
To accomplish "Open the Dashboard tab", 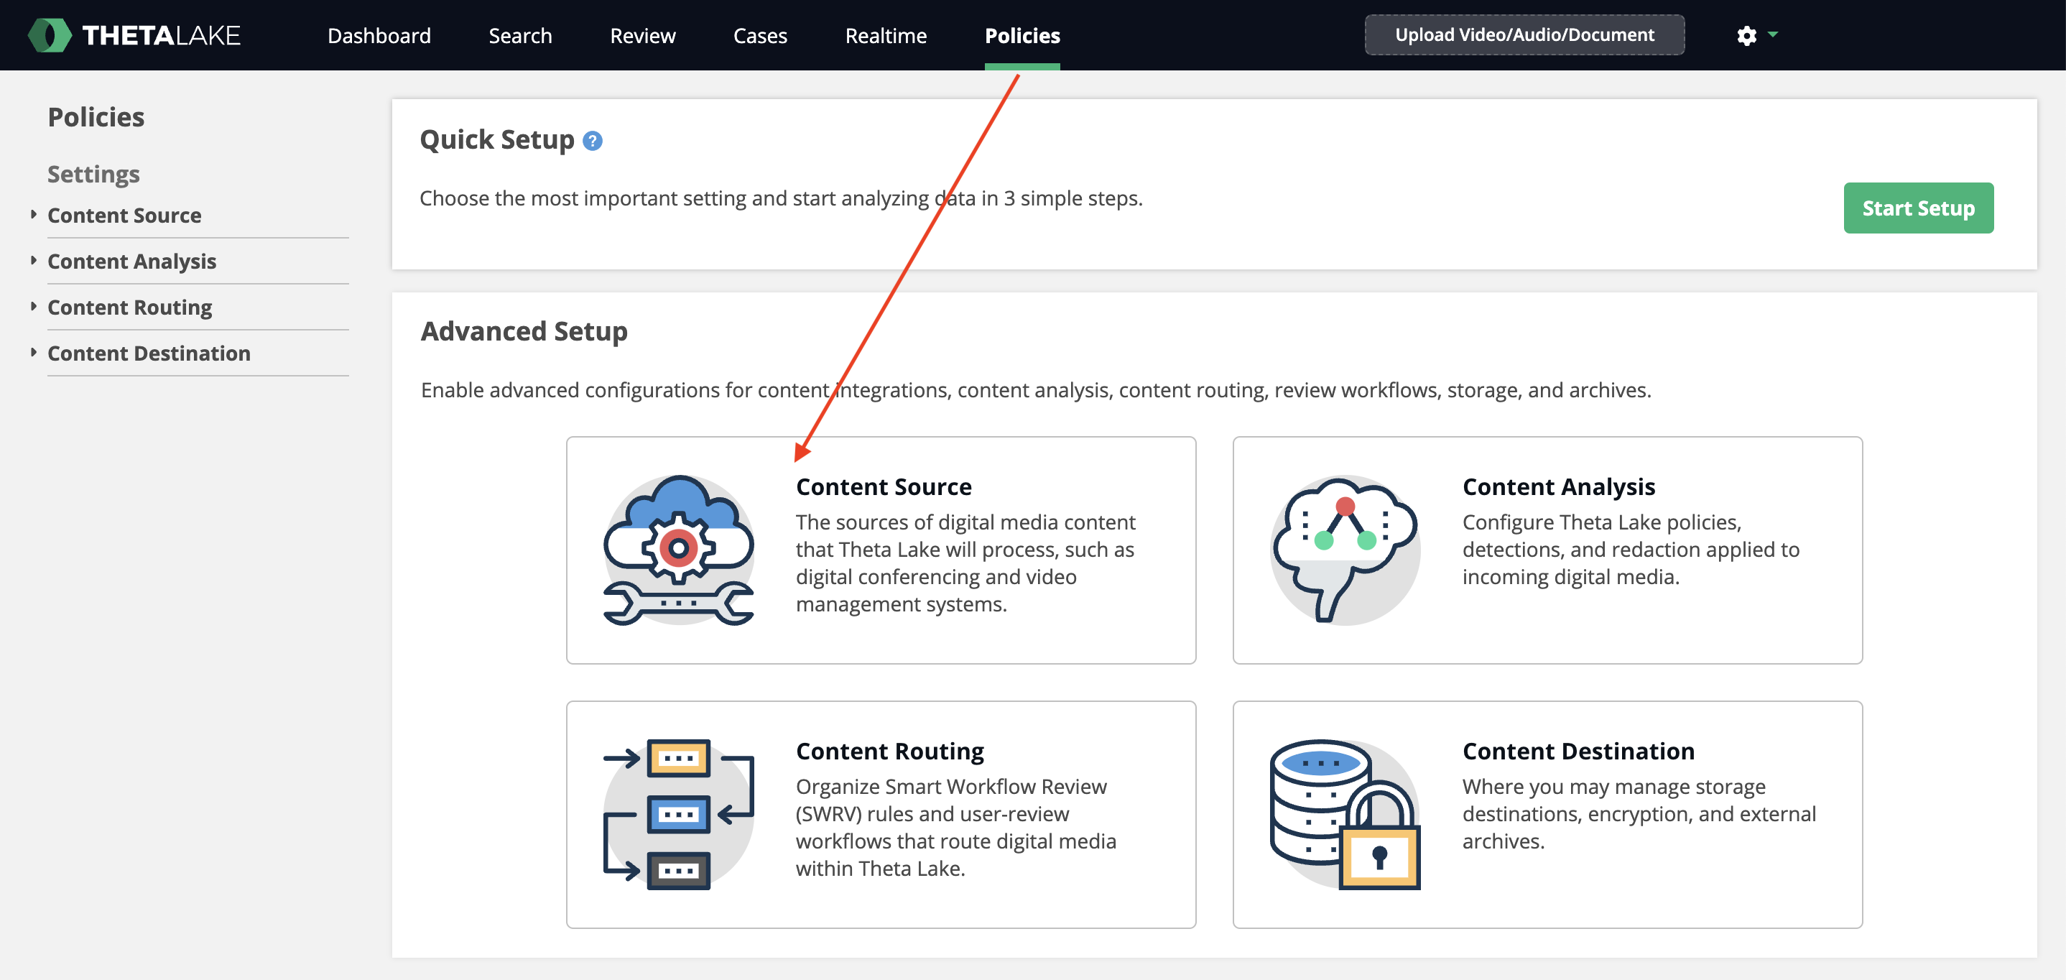I will pos(379,35).
